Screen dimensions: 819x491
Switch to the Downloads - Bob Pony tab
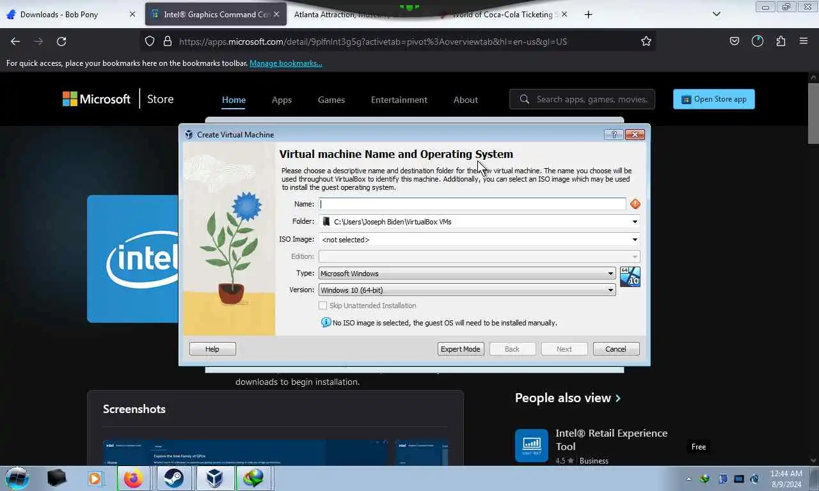(71, 14)
